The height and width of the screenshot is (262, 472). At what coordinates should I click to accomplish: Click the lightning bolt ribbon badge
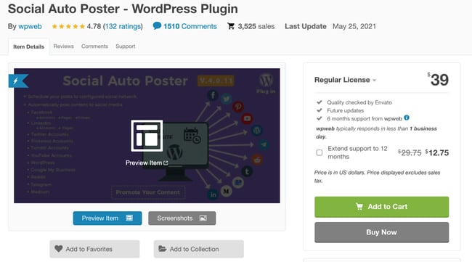(18, 81)
